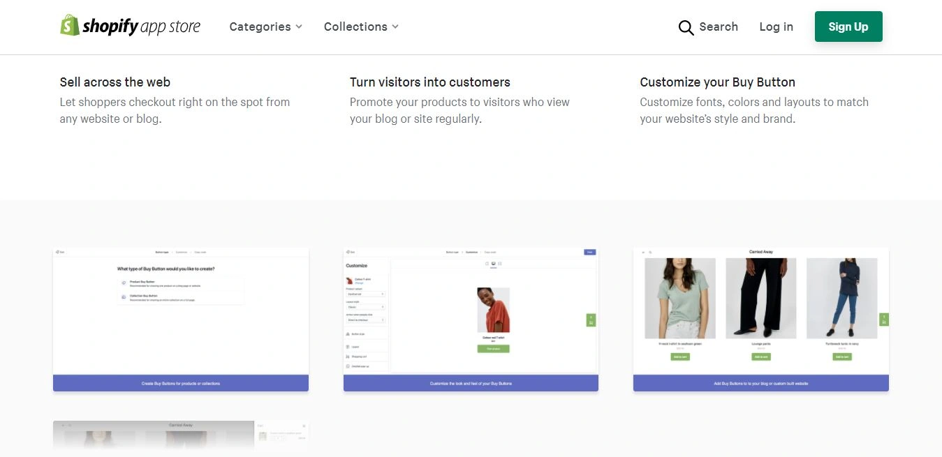Click the Customize sidebar title in editor screenshot
Viewport: 942px width, 457px height.
click(356, 266)
